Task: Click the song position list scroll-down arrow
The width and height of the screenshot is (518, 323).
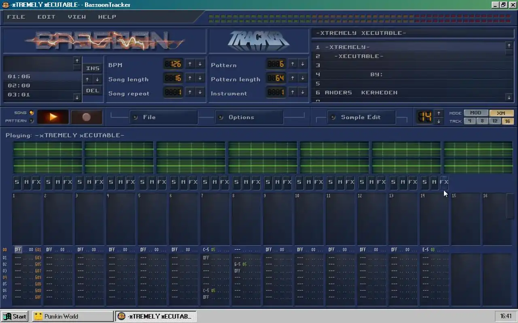Action: click(77, 97)
